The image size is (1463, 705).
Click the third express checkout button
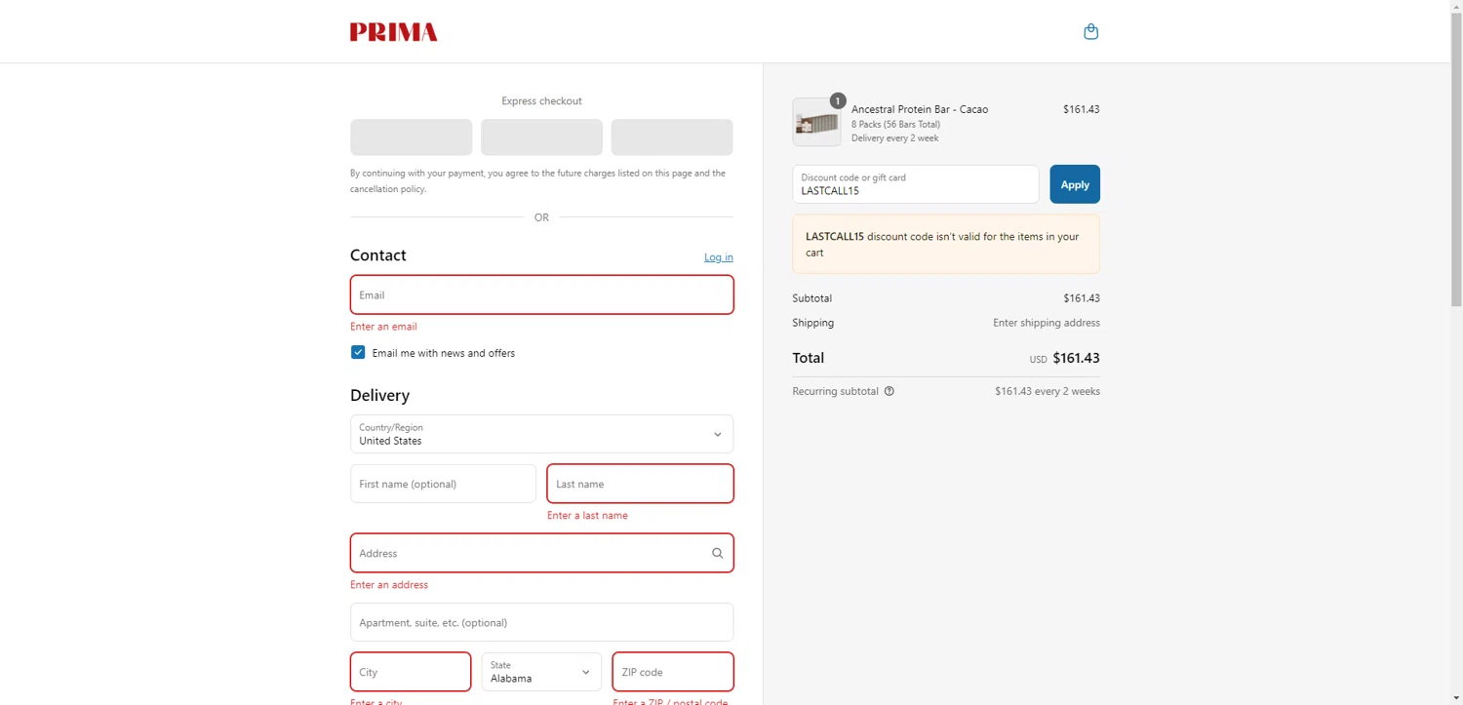pos(672,137)
